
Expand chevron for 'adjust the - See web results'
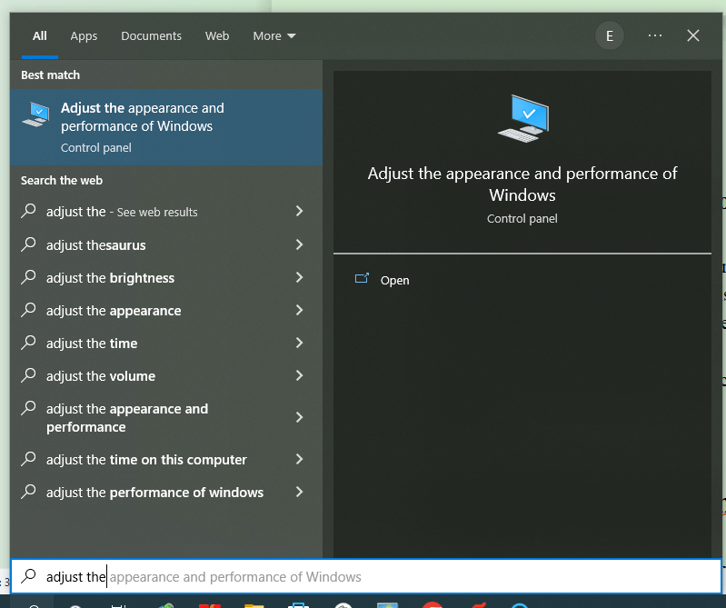point(299,211)
